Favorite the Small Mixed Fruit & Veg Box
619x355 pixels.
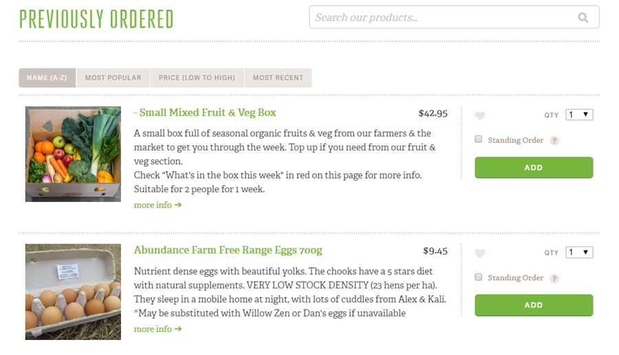pos(480,116)
